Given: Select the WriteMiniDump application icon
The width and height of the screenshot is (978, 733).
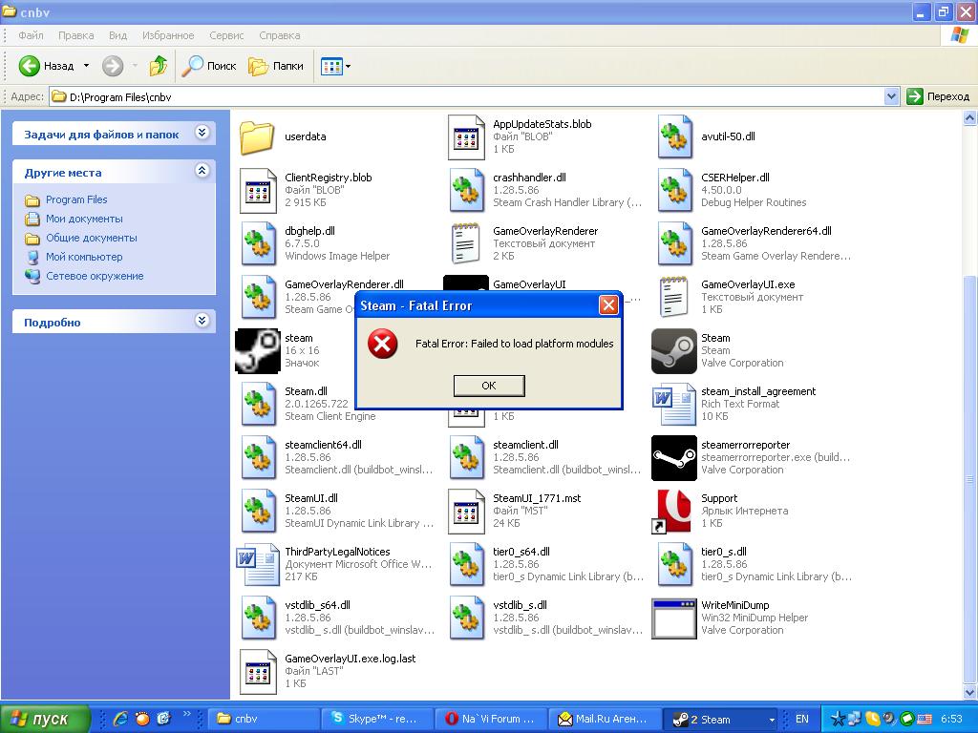Looking at the screenshot, I should [x=674, y=618].
